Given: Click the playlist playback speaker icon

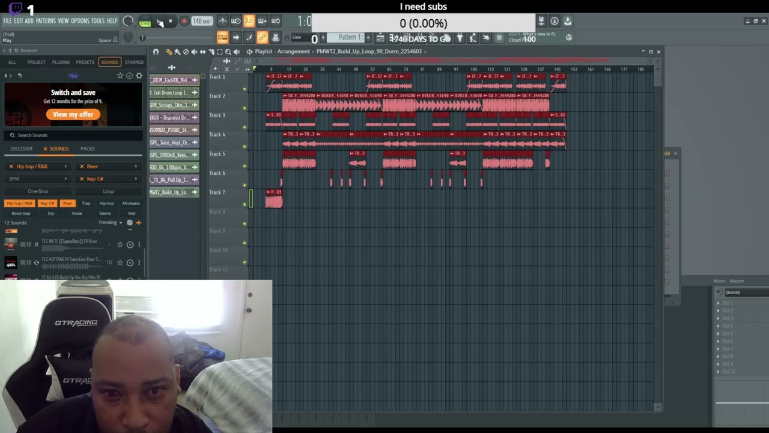Looking at the screenshot, I should click(x=236, y=52).
